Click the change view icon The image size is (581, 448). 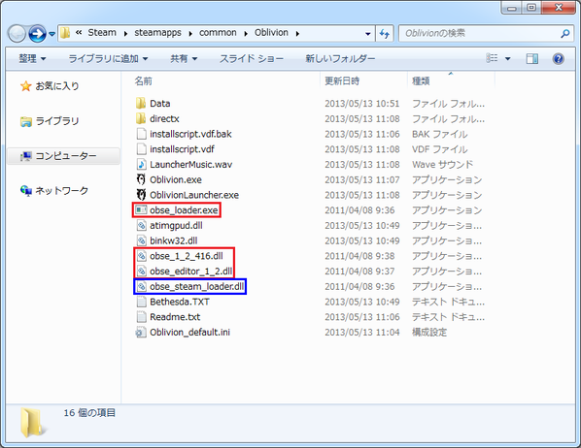(492, 58)
